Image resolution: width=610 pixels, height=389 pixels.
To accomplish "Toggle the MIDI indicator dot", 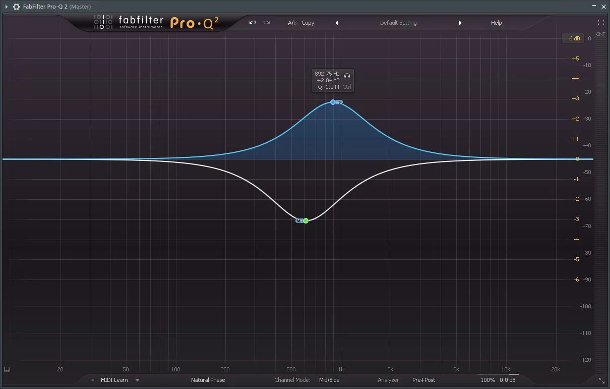I will tap(93, 380).
